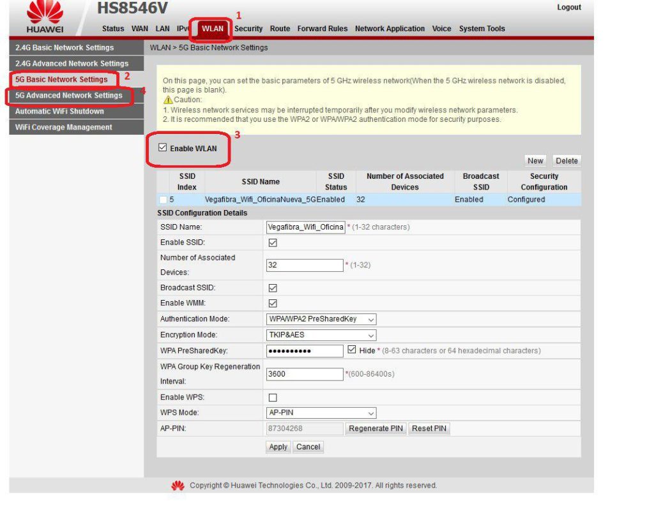Image resolution: width=654 pixels, height=510 pixels.
Task: Open the Security tab
Action: [x=248, y=29]
